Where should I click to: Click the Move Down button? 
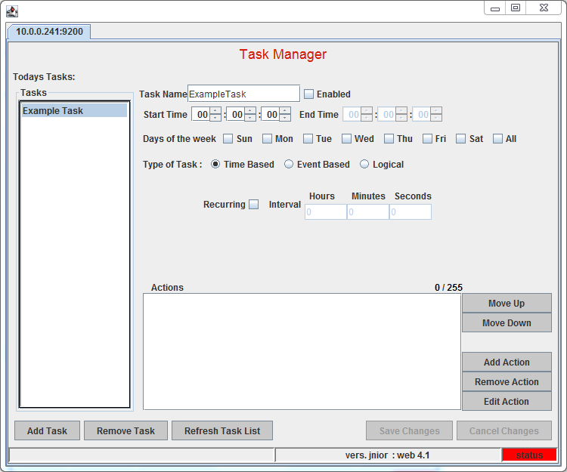tap(507, 322)
